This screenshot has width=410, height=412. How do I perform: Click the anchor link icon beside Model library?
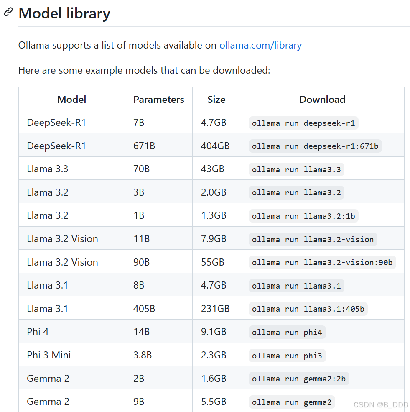tap(8, 12)
